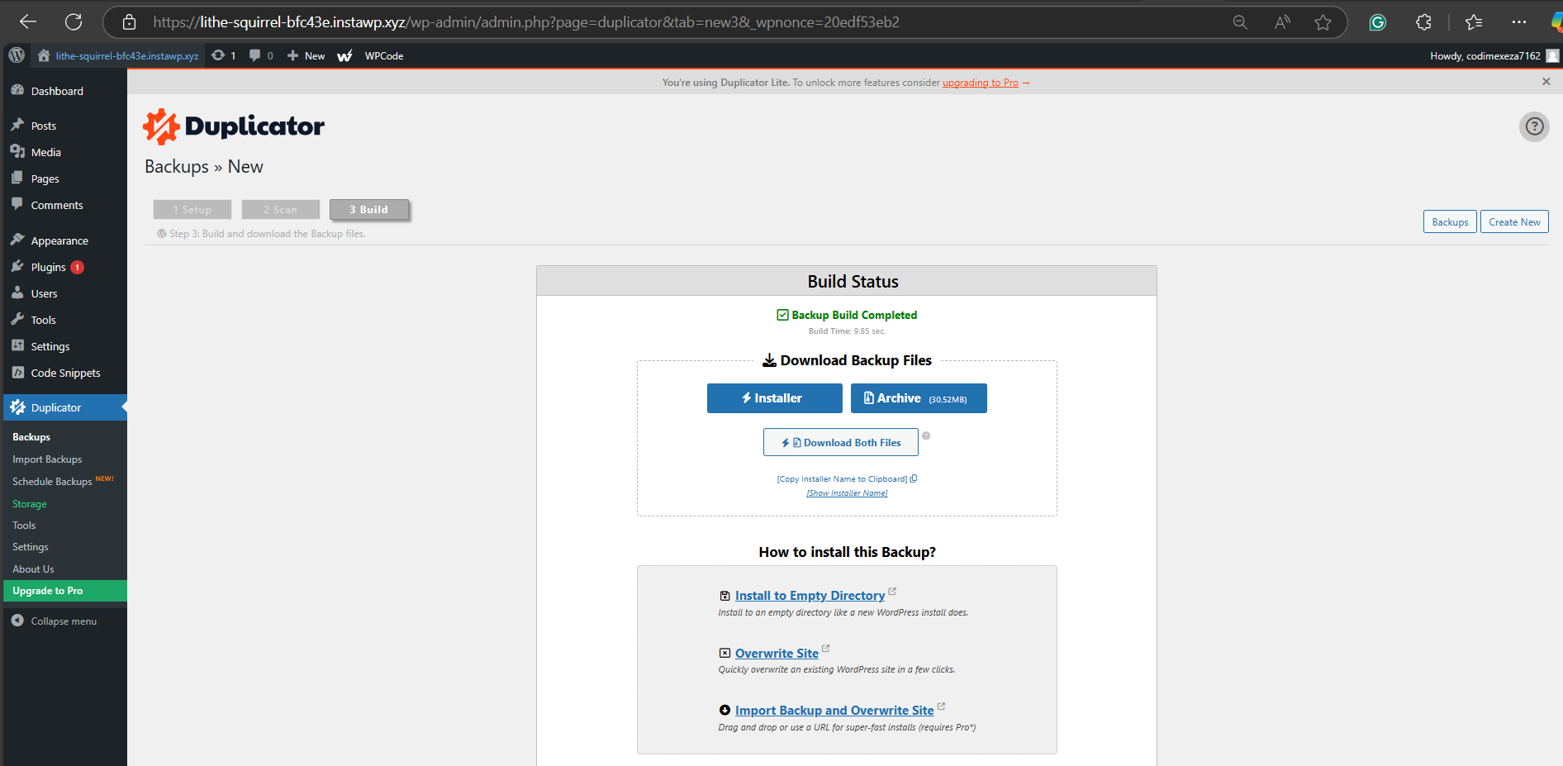Select step 2 Scan tab
The image size is (1563, 766).
click(280, 210)
